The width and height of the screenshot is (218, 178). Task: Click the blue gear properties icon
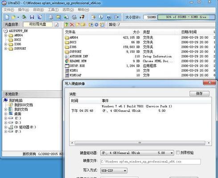coord(97,24)
